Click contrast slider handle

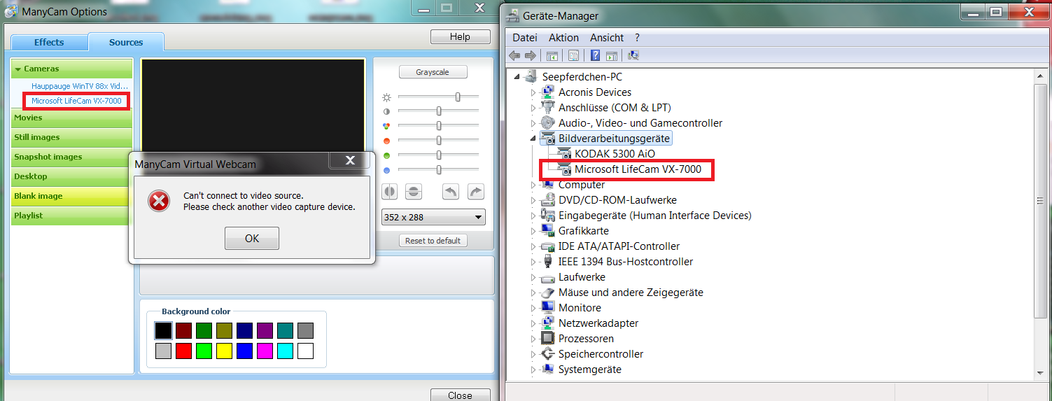tap(439, 111)
